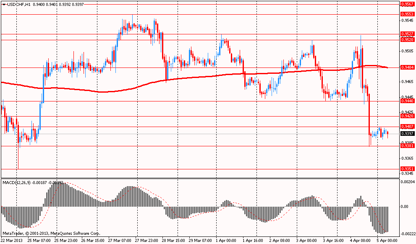The width and height of the screenshot is (416, 244).
Task: Click the black 0.9397 current price label
Action: click(407, 133)
